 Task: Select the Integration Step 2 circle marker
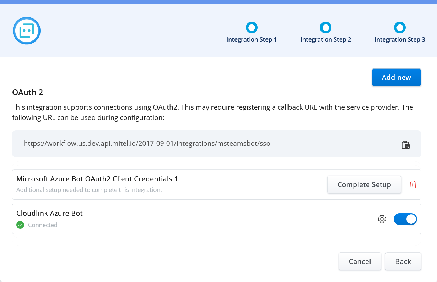point(325,27)
